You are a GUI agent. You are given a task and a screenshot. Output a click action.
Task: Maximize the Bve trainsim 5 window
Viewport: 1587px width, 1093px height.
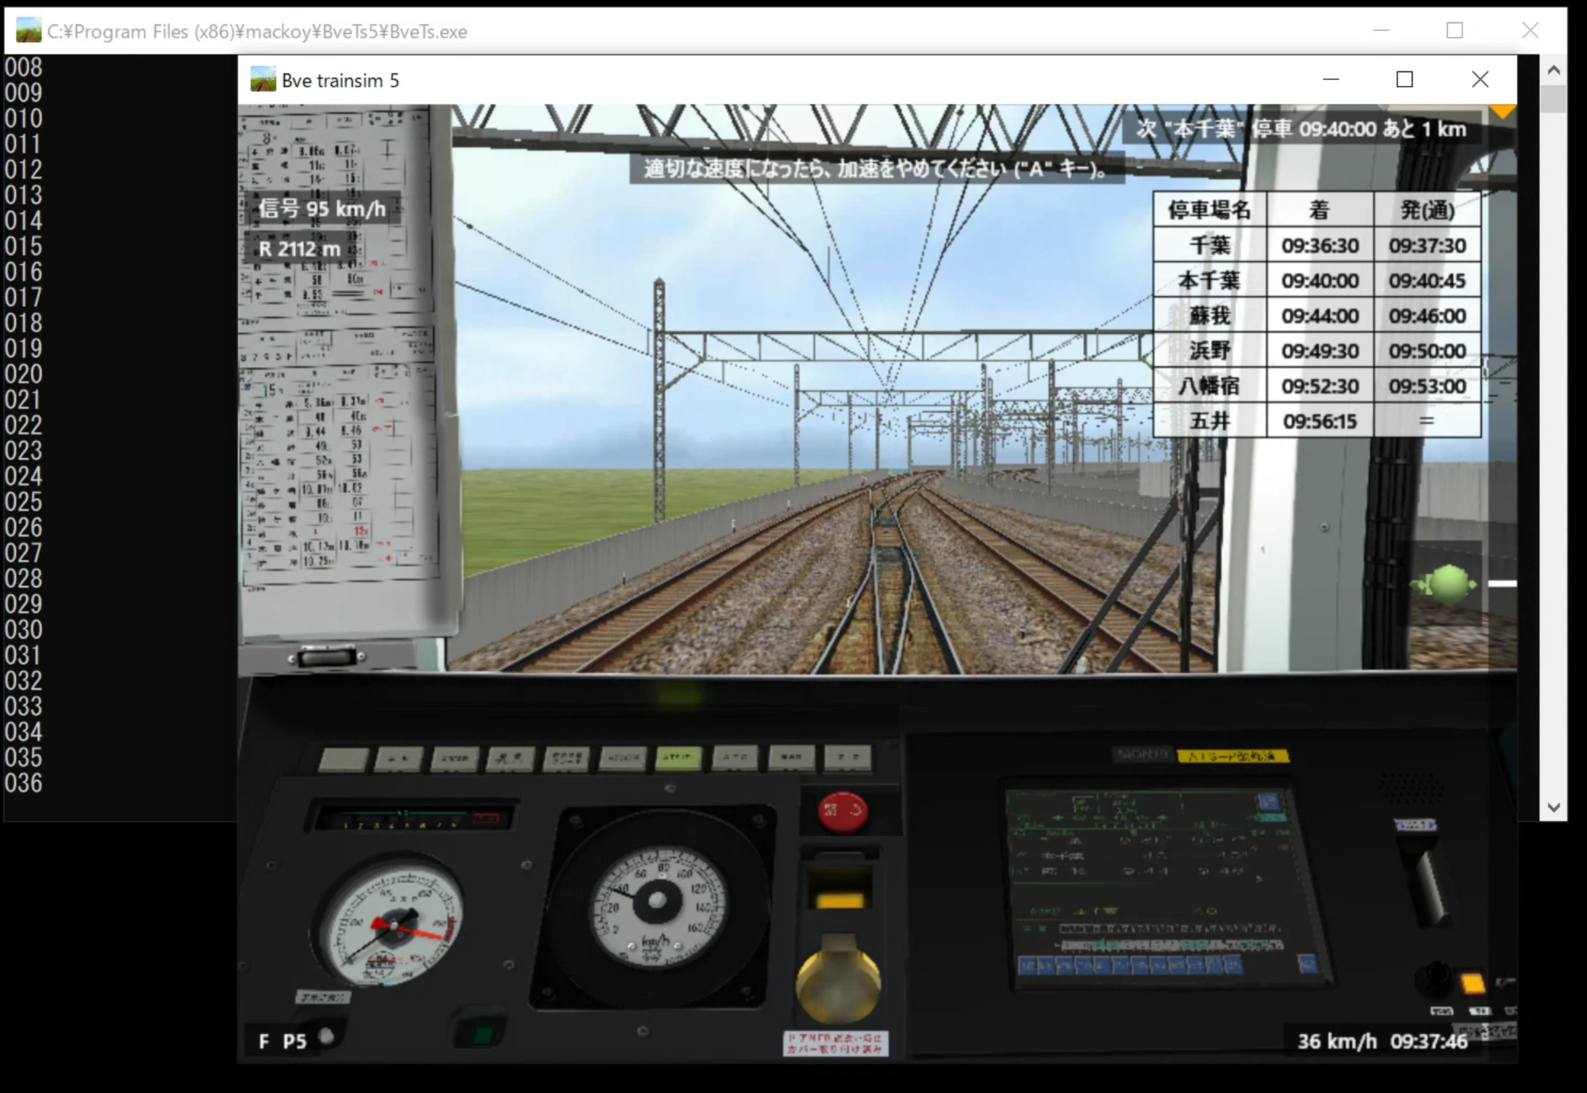point(1404,80)
